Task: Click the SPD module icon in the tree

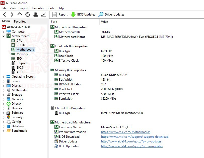Action: tap(13, 59)
